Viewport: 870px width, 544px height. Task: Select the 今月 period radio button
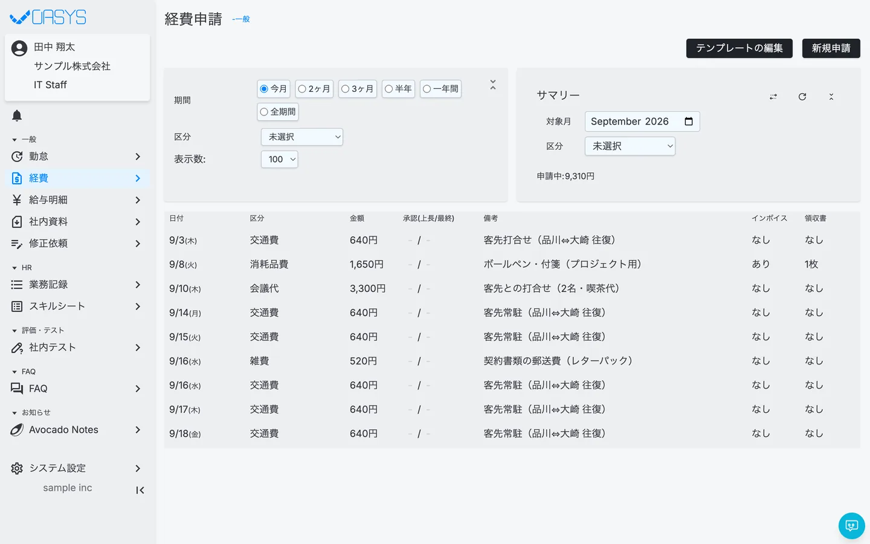[264, 89]
